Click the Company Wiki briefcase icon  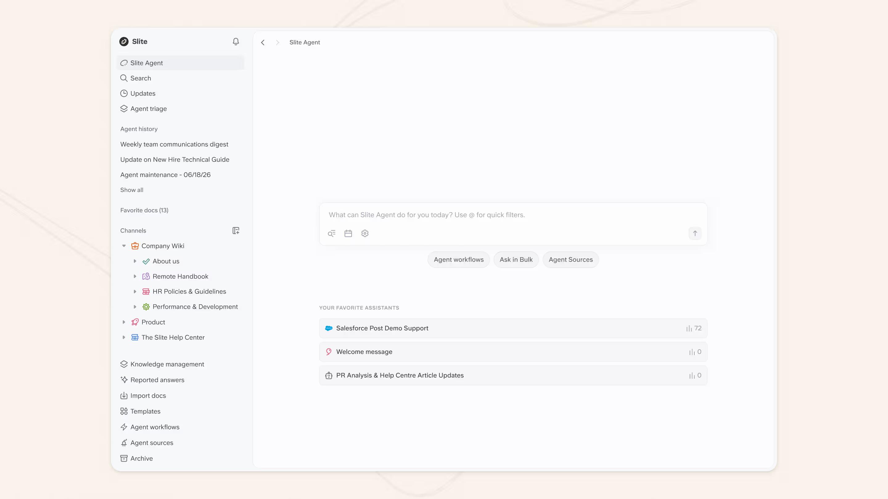click(x=135, y=246)
